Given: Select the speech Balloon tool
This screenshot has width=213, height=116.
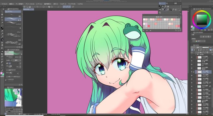Looking at the screenshot, I should coord(2,68).
